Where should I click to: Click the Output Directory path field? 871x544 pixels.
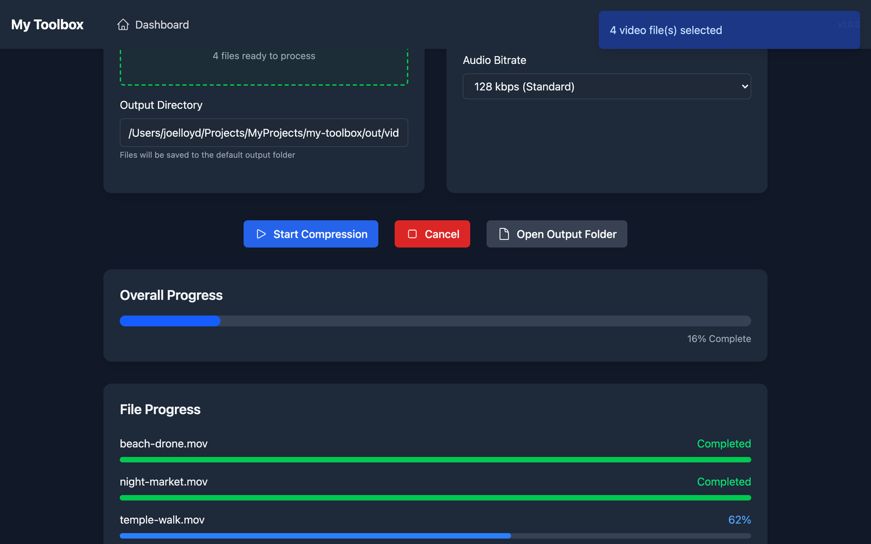pyautogui.click(x=264, y=133)
